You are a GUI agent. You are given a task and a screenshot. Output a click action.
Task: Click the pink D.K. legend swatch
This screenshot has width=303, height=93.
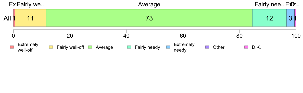click(246, 47)
